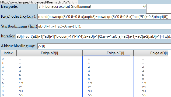Click index 6 in the Index i column
171x97 pixels.
click(x=3, y=83)
